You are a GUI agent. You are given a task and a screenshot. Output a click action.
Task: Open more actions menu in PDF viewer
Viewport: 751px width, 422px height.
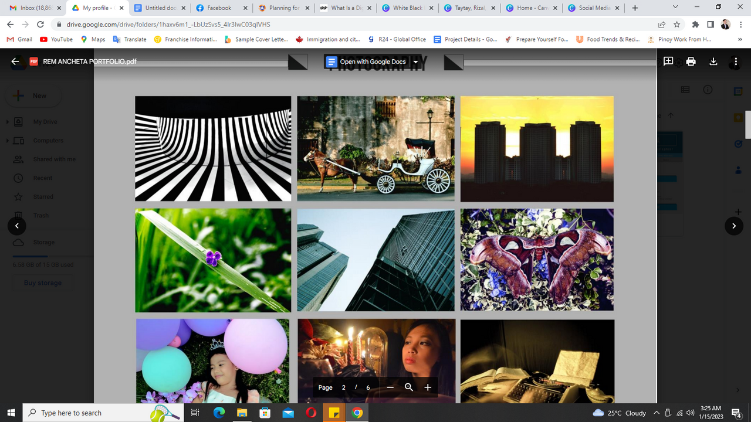tap(736, 62)
